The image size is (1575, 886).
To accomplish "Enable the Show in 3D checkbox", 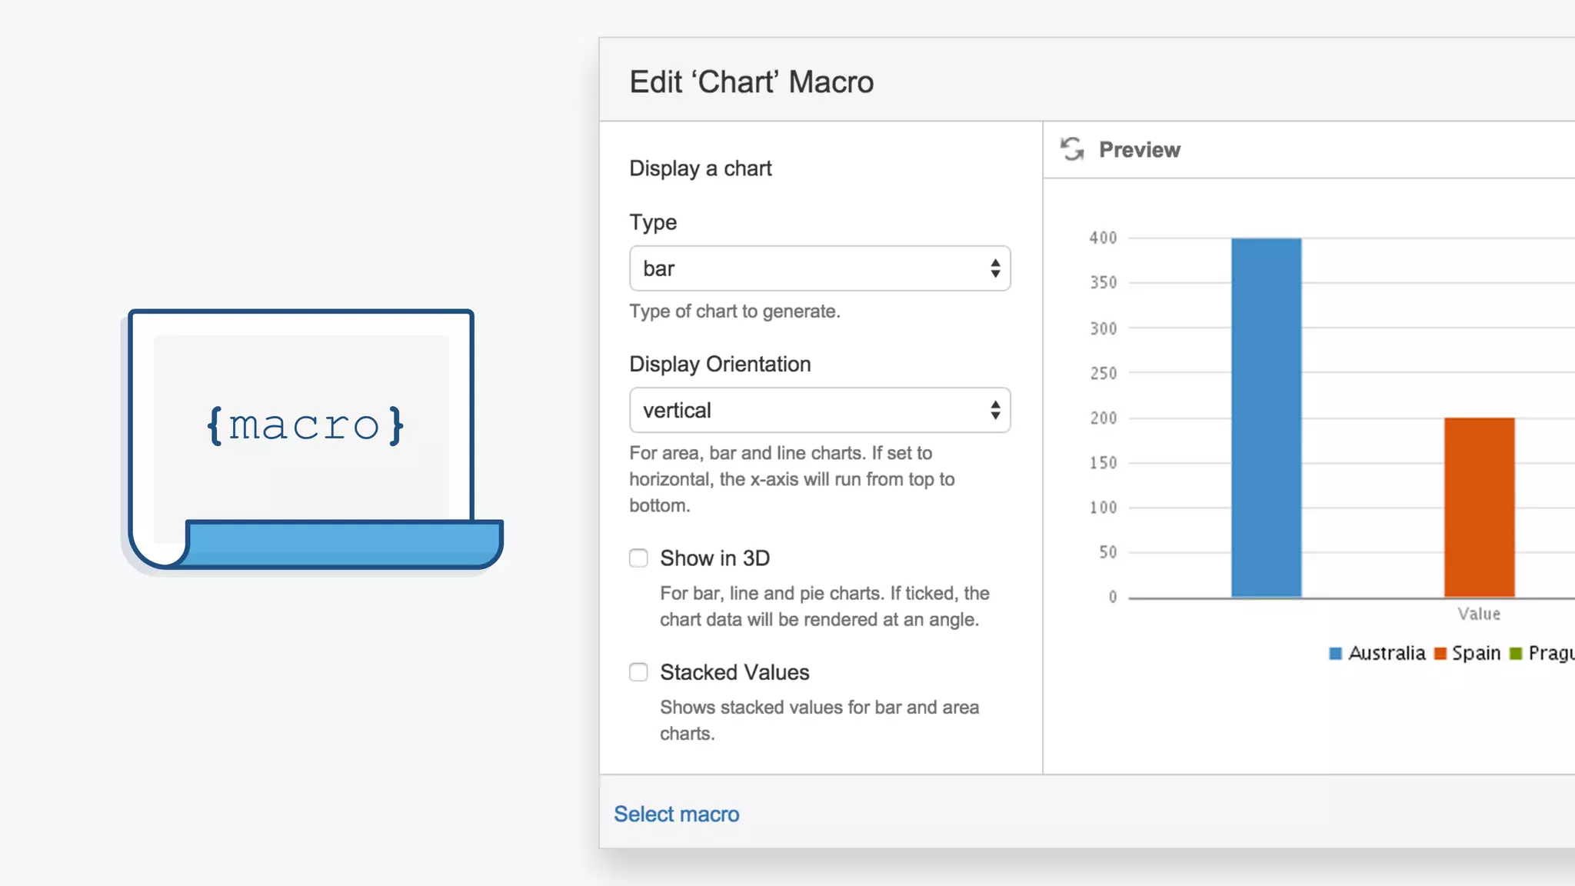I will point(638,558).
